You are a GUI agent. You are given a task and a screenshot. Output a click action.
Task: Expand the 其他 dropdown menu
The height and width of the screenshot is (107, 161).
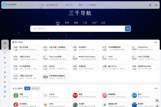pos(80,5)
